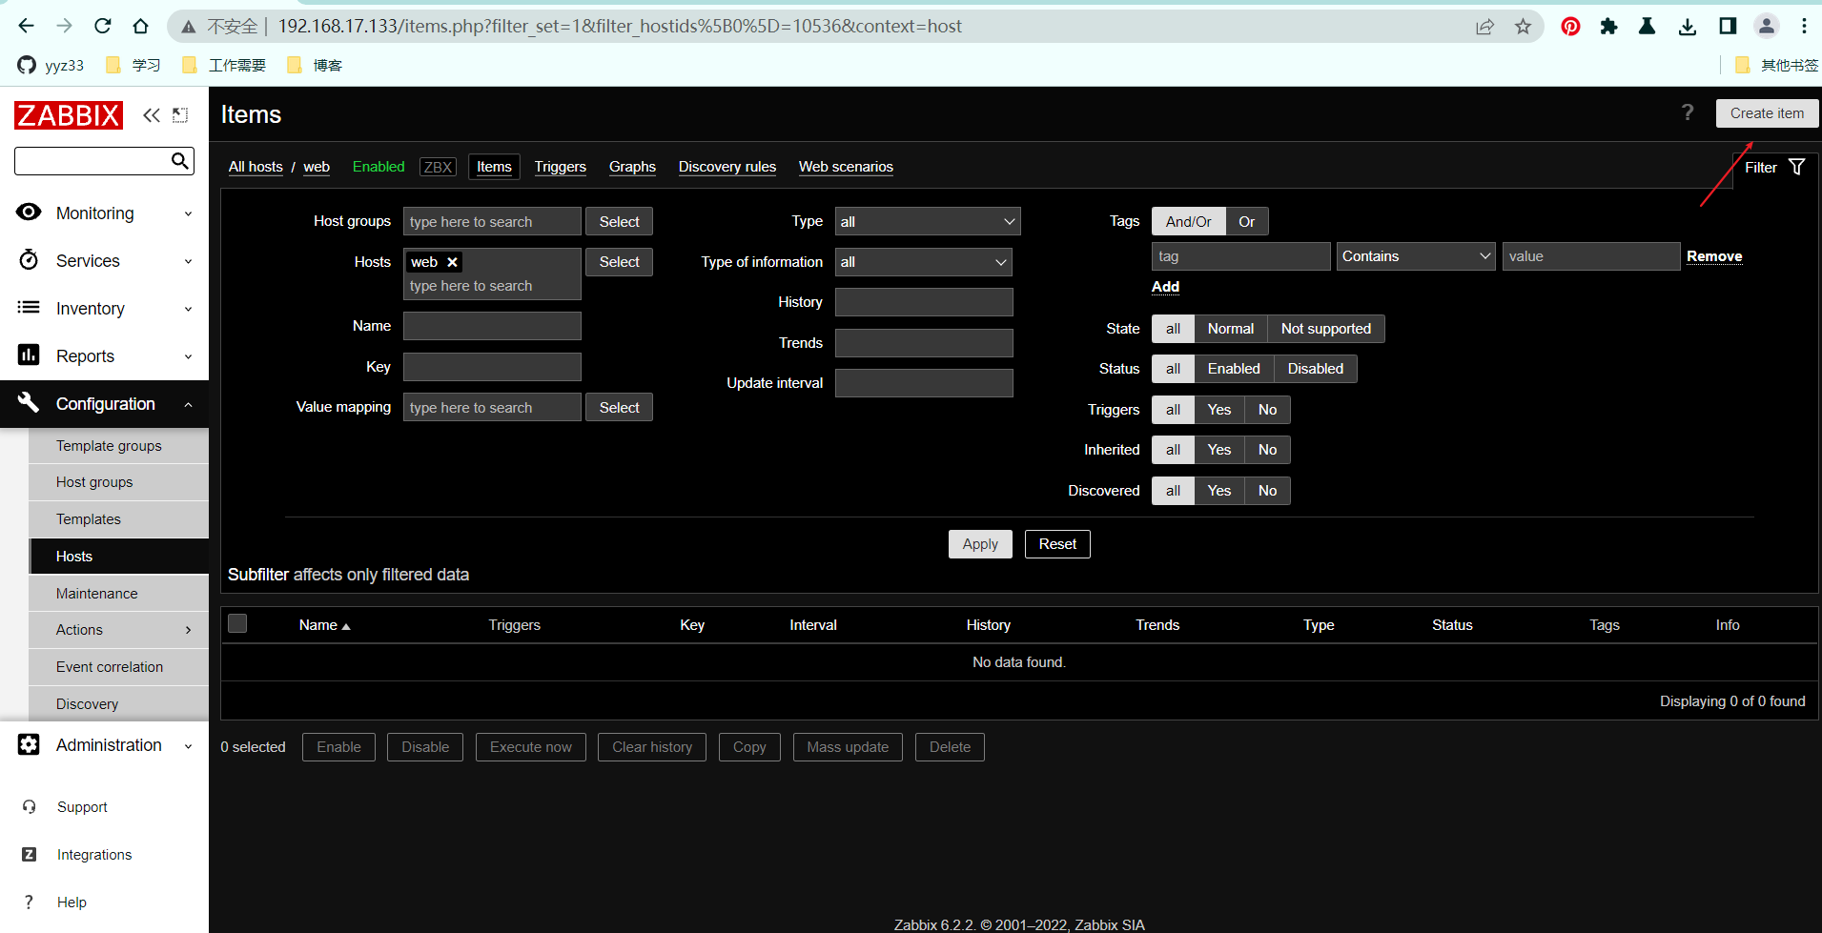Select the And/Or tags option
The image size is (1822, 933).
[x=1188, y=221]
